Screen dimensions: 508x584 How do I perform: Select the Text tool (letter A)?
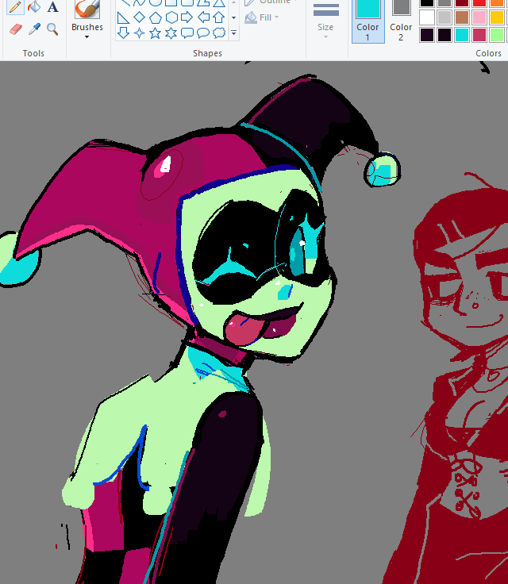pos(52,6)
